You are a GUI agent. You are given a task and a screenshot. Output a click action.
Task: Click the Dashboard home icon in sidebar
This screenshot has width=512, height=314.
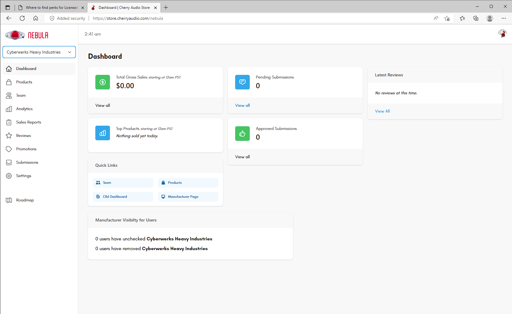(9, 69)
